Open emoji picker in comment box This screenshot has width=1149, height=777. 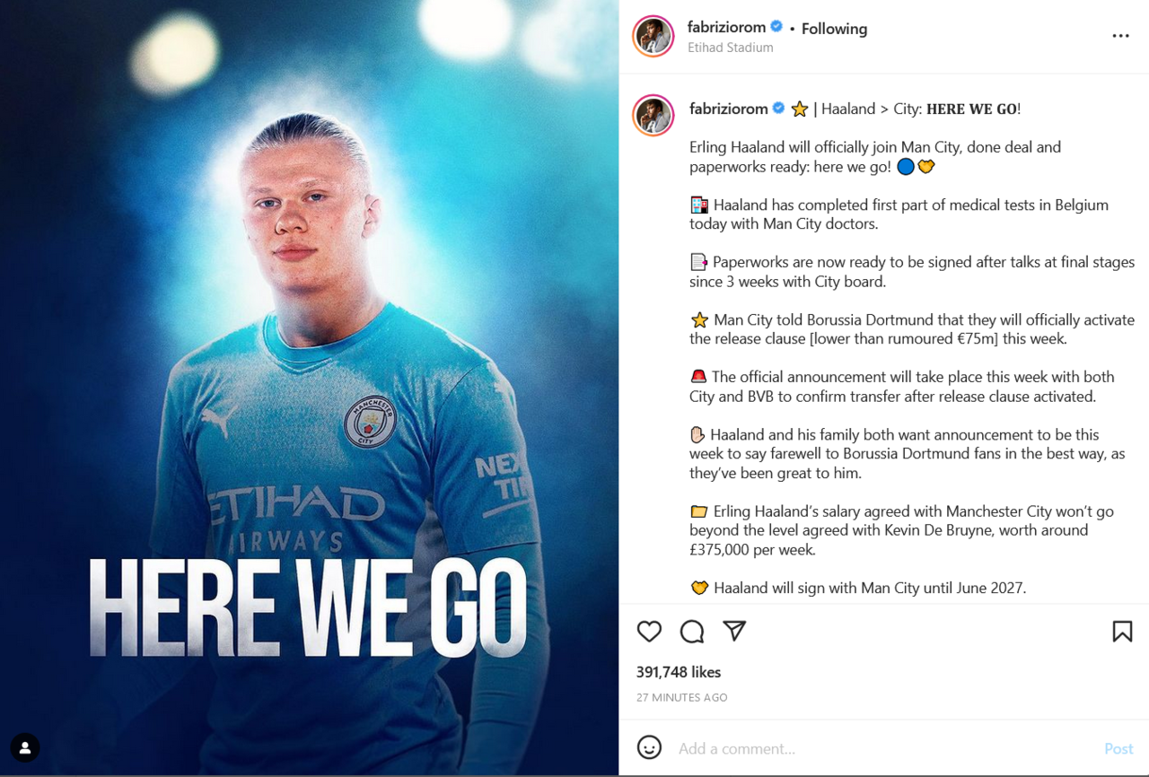click(649, 747)
